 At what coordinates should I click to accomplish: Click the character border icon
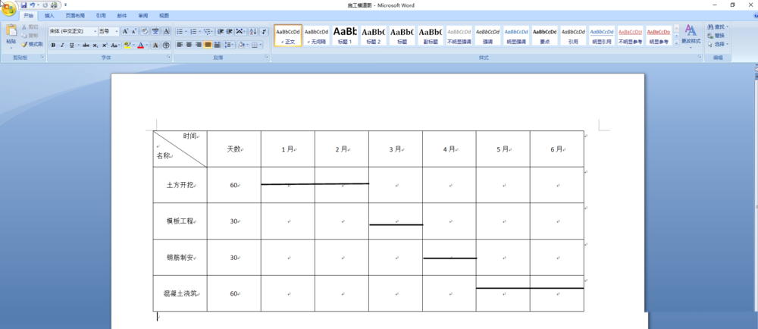(166, 31)
